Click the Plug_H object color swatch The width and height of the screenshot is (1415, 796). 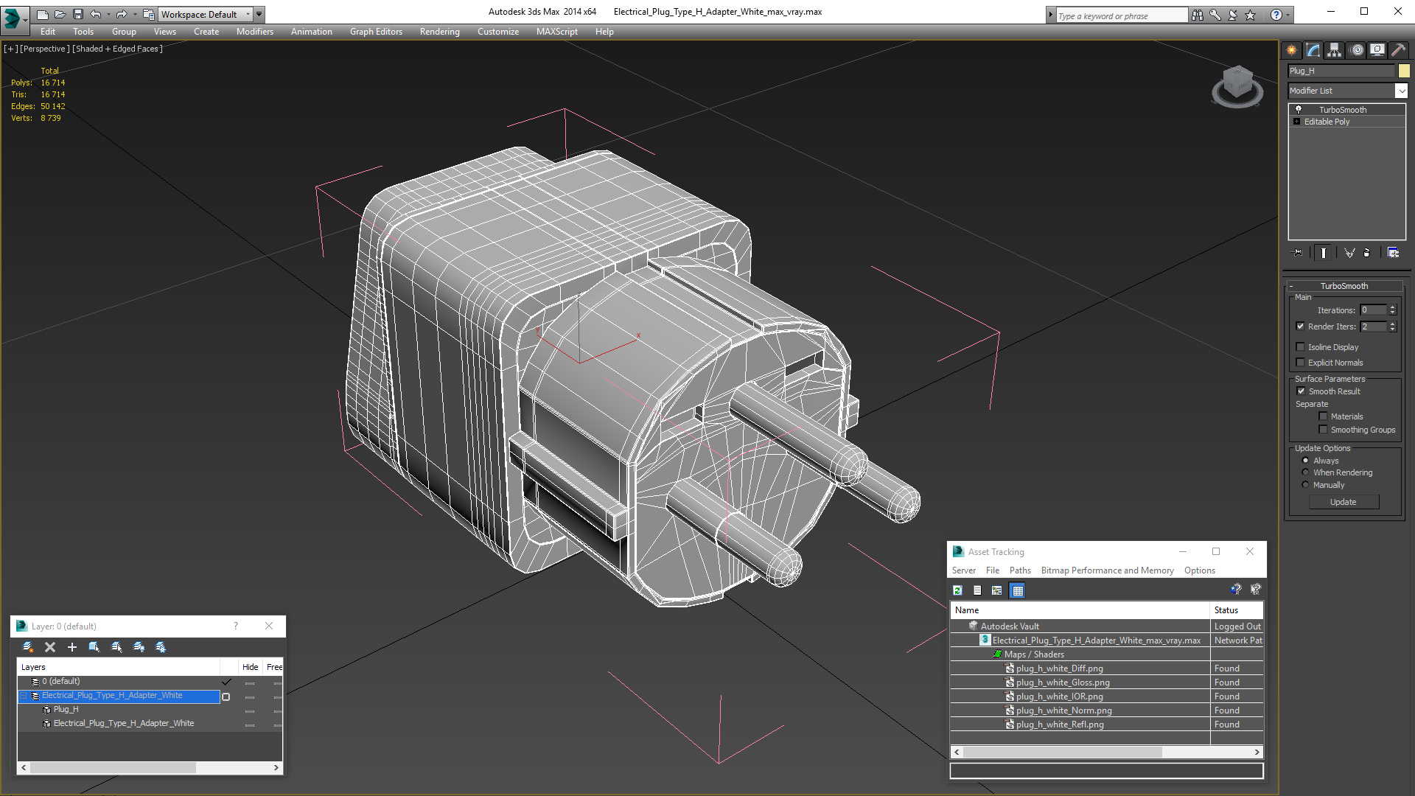(x=1404, y=71)
